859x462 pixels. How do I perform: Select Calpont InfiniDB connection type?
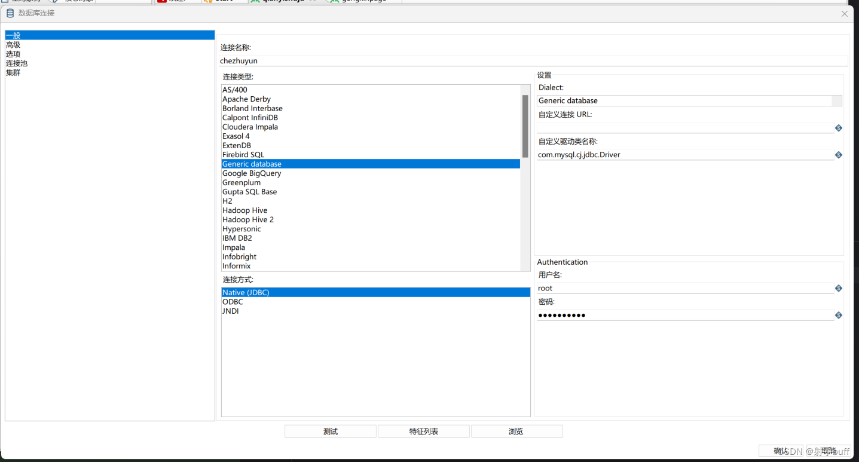[371, 118]
